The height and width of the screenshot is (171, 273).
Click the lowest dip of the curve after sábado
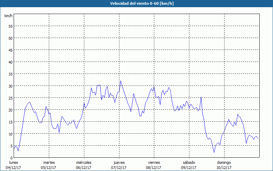point(214,153)
